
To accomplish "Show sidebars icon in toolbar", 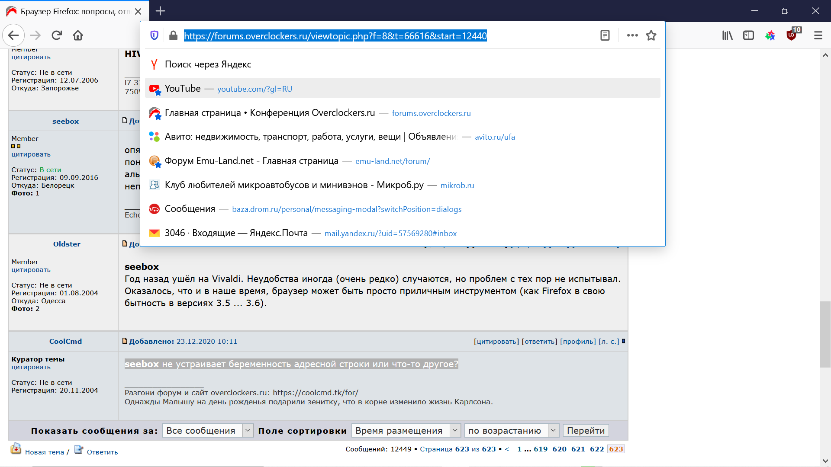I will click(748, 35).
